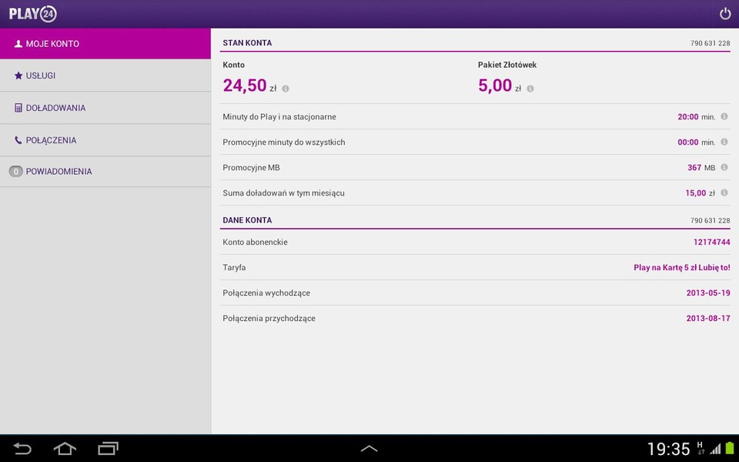Open the recent apps icon
The width and height of the screenshot is (739, 462).
108,448
